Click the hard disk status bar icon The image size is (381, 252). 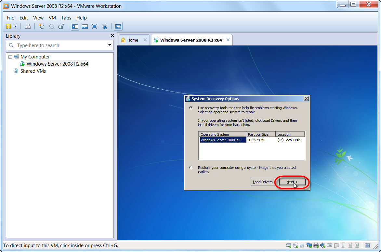(288, 245)
